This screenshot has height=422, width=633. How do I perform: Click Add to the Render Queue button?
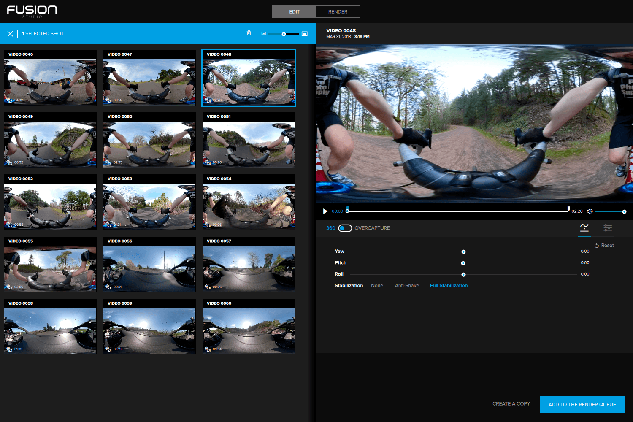click(582, 405)
